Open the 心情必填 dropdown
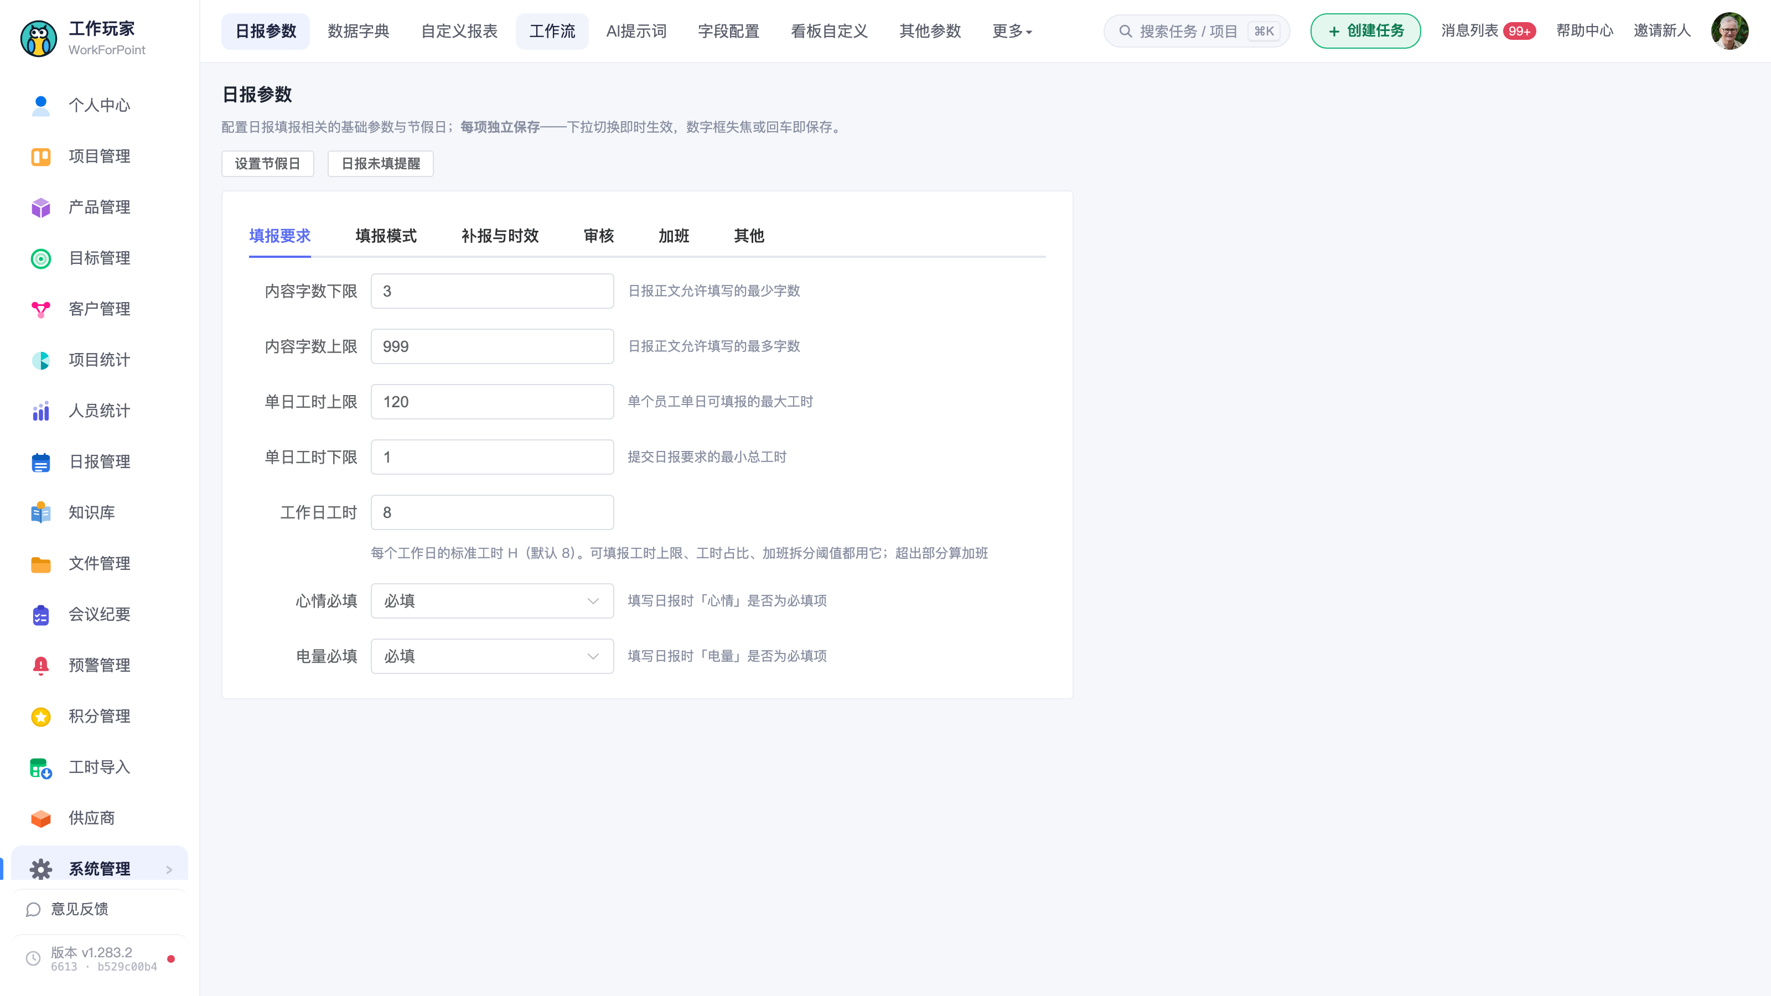The height and width of the screenshot is (996, 1771). [492, 601]
